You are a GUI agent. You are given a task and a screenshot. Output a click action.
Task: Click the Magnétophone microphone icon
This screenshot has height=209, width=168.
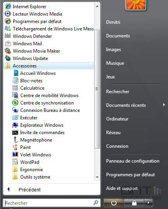tap(15, 140)
